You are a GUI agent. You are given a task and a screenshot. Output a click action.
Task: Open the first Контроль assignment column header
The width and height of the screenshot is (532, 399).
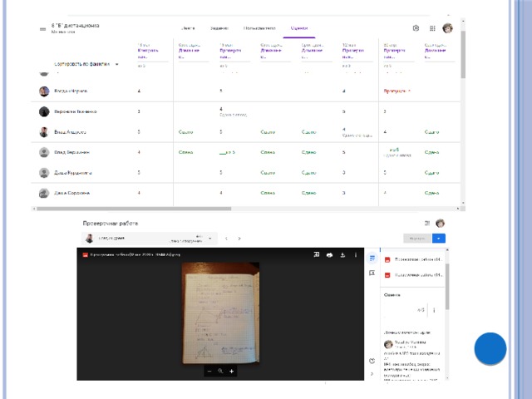(x=148, y=53)
